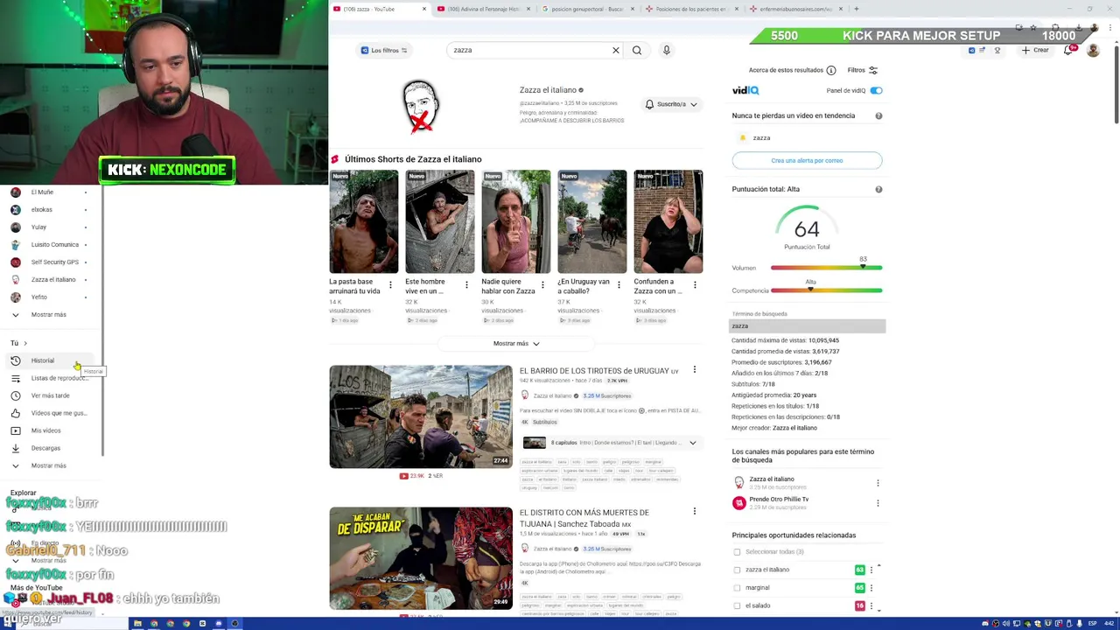Viewport: 1120px width, 630px height.
Task: Toggle the Panel de vidIQ switch
Action: tap(876, 90)
